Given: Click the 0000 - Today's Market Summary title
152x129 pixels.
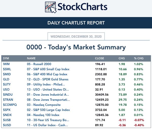Looking at the screenshot, I should coord(76,47).
